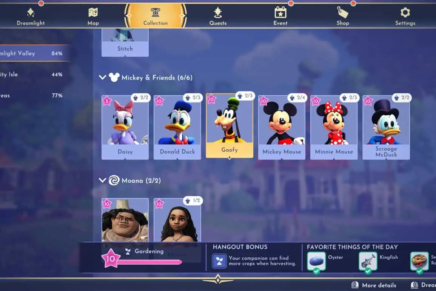Click Mickey Mouse's 2/4 outfit counter
Viewport: 436px width, 291px height.
297,98
